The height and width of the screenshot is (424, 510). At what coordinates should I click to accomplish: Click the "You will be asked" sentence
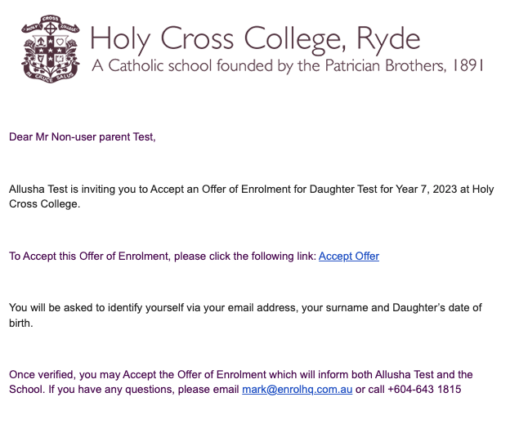[53, 307]
